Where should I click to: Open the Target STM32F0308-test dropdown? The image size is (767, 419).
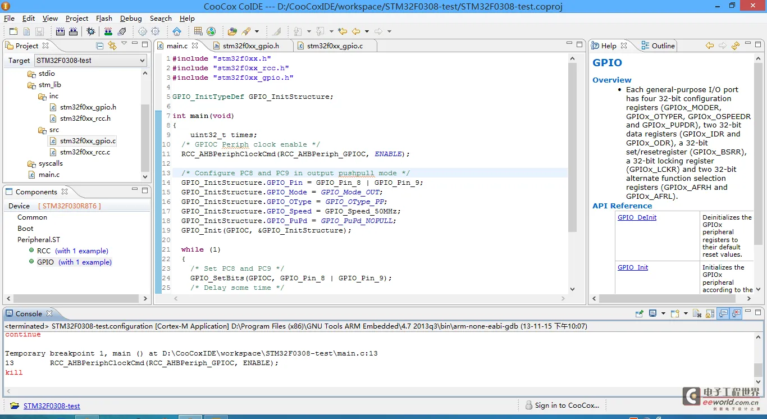[90, 60]
